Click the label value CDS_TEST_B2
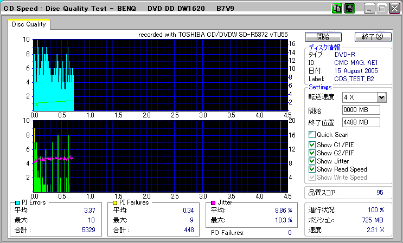This screenshot has width=403, height=243. tap(354, 79)
